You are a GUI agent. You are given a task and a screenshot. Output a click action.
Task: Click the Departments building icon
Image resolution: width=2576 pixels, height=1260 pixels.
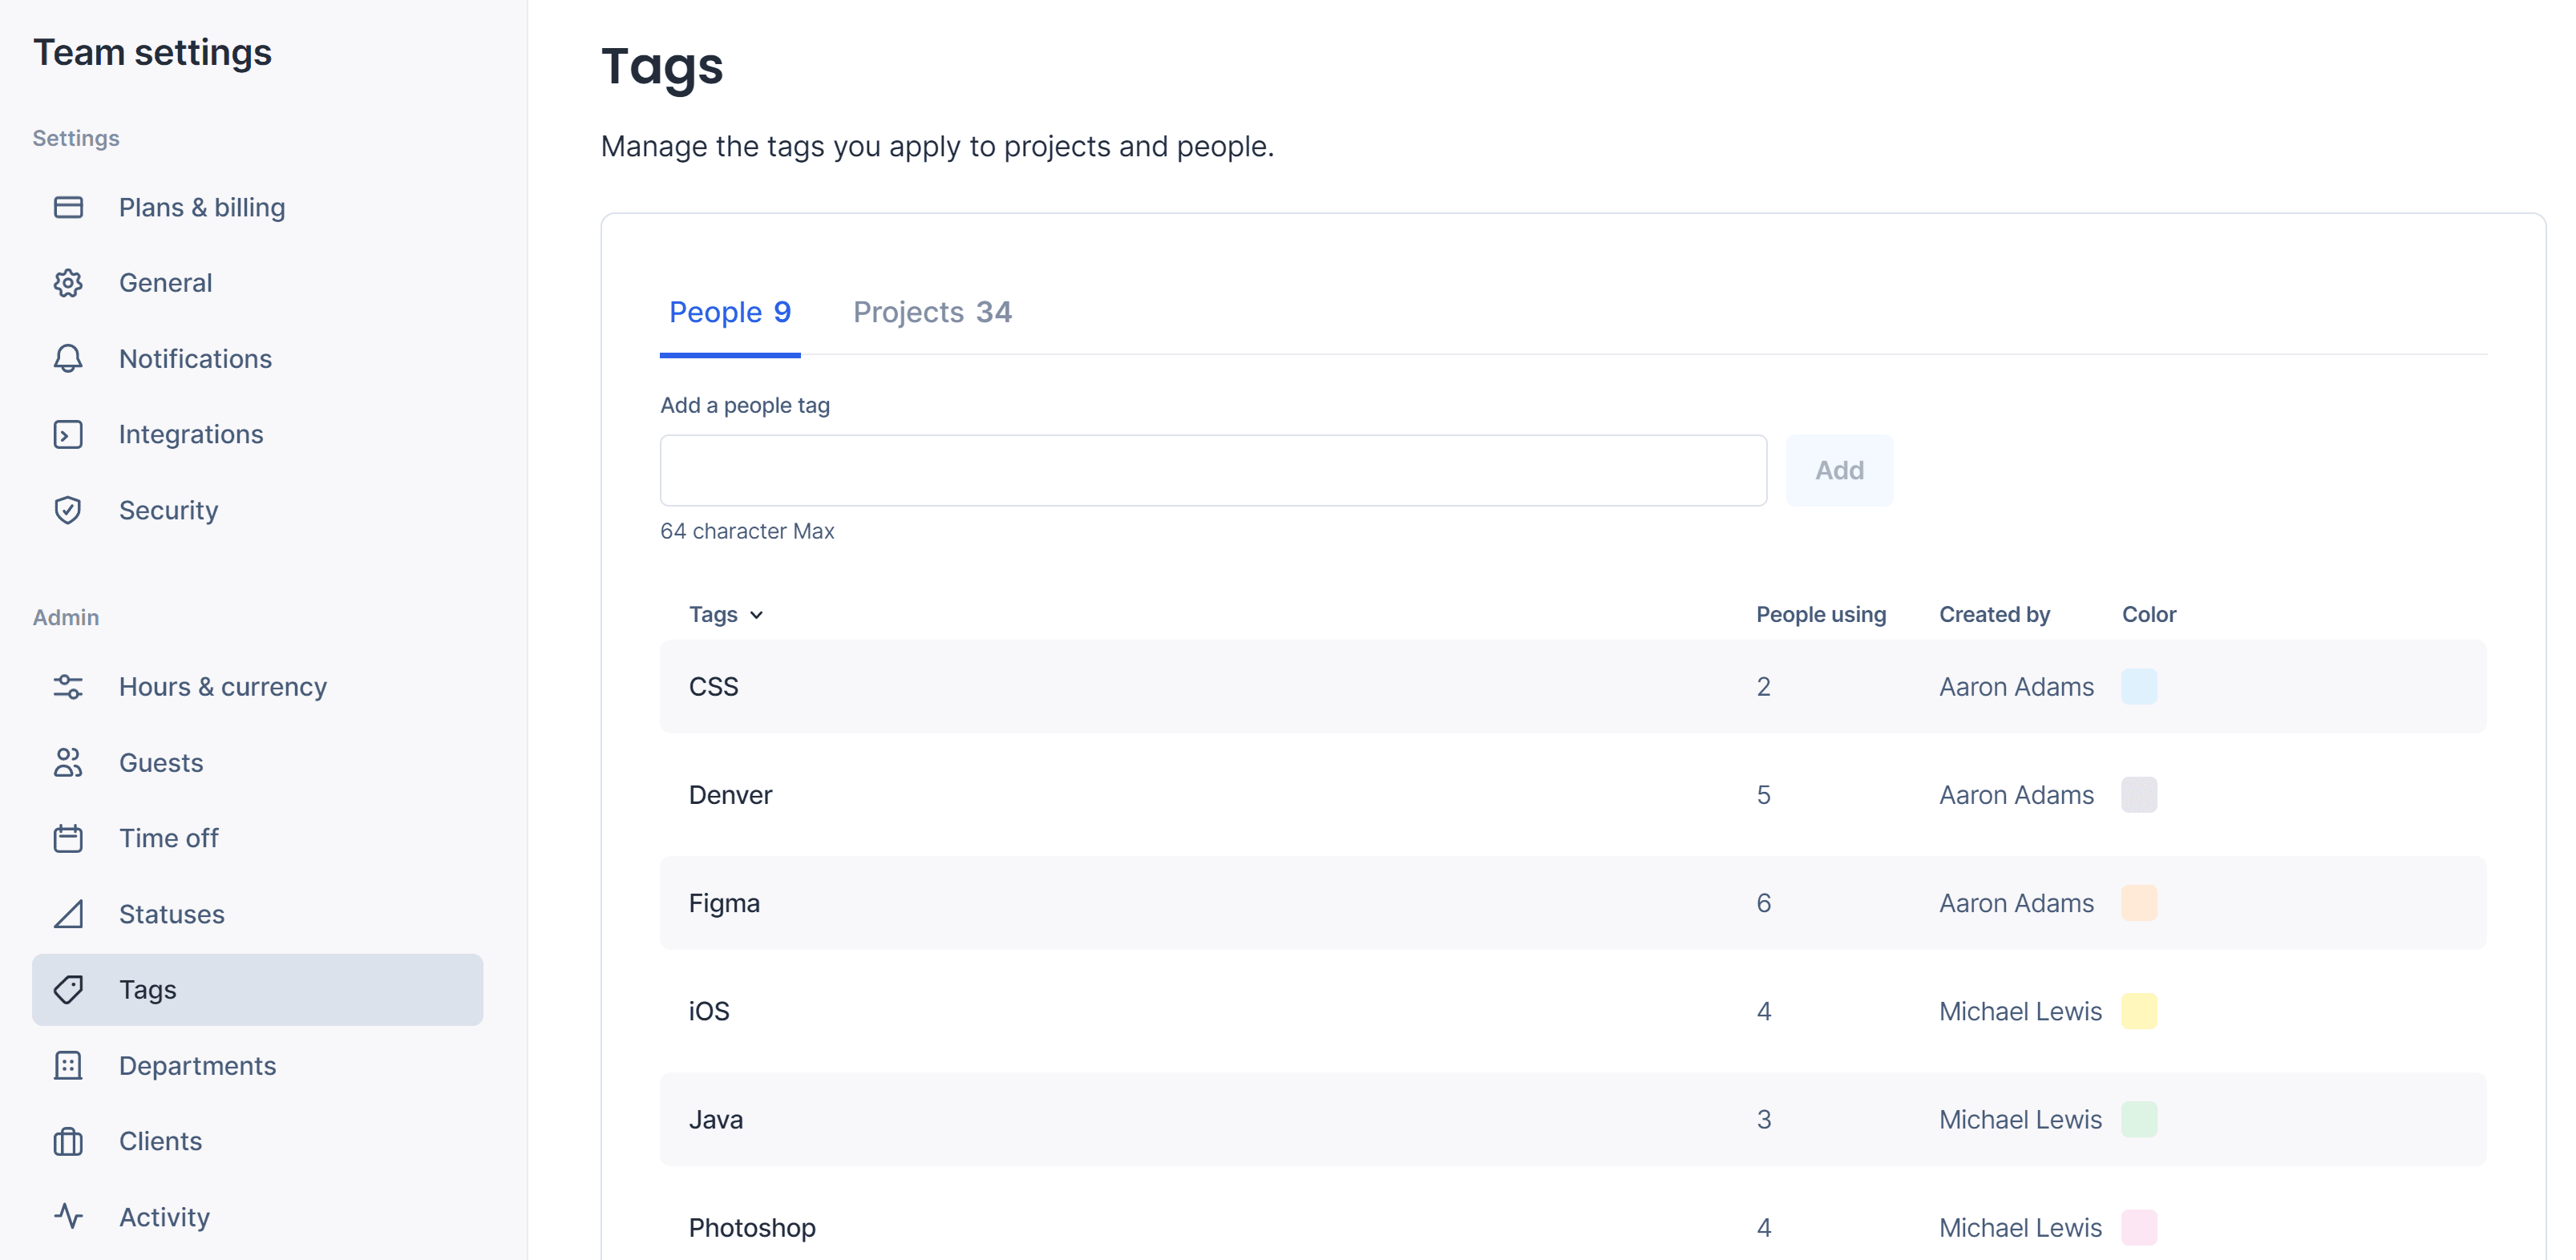(68, 1065)
